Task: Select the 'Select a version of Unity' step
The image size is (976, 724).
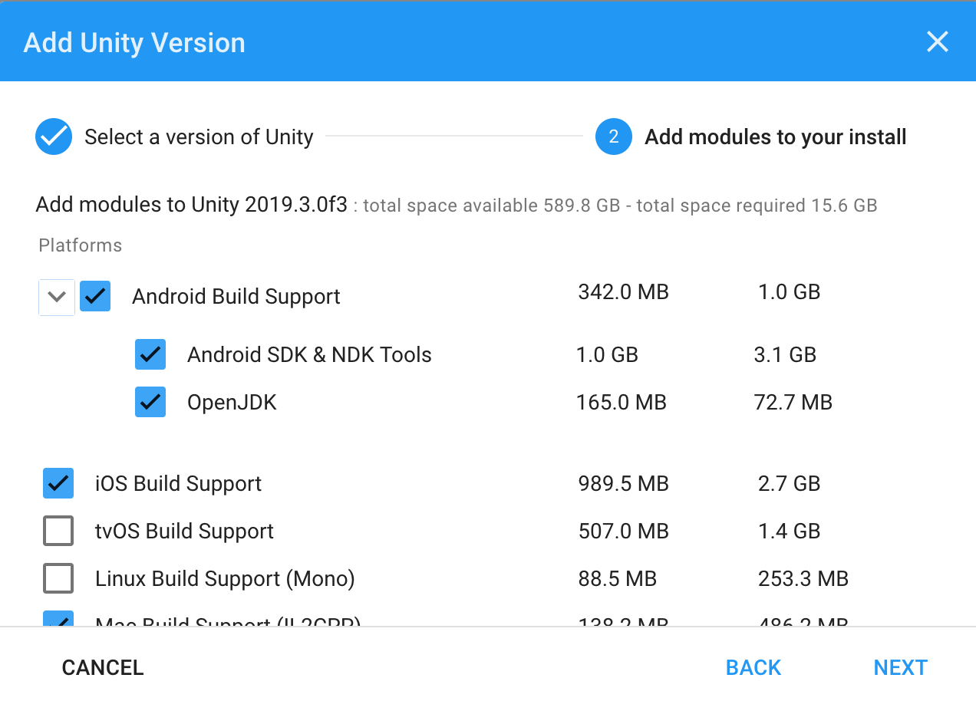Action: pyautogui.click(x=199, y=137)
